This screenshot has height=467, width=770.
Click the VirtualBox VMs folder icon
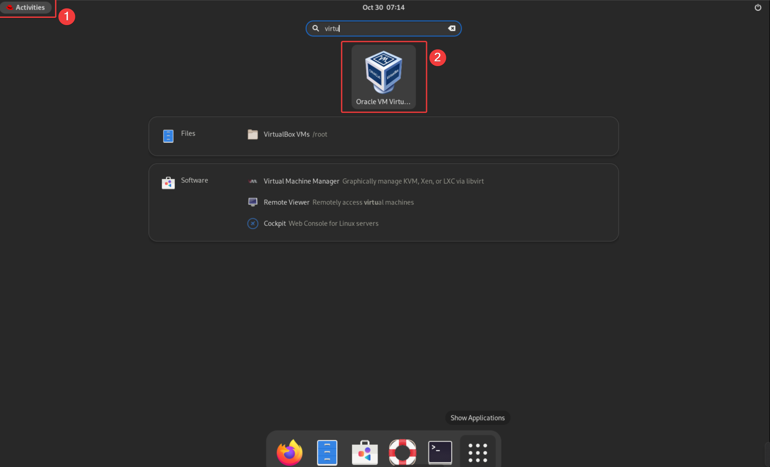(253, 134)
